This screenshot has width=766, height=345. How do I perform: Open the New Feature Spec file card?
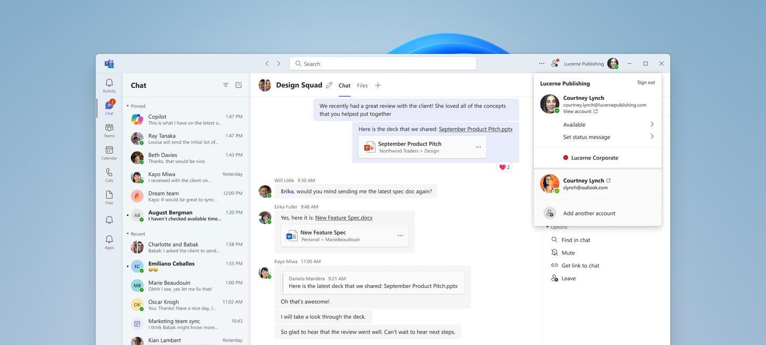tap(344, 236)
